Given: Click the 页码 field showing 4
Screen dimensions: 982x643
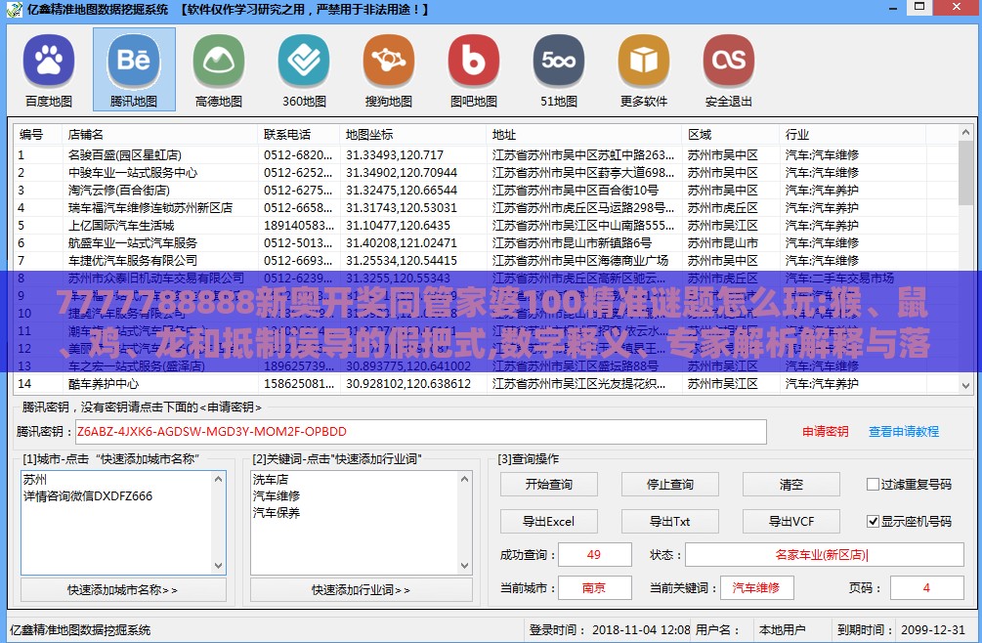Looking at the screenshot, I should 927,588.
